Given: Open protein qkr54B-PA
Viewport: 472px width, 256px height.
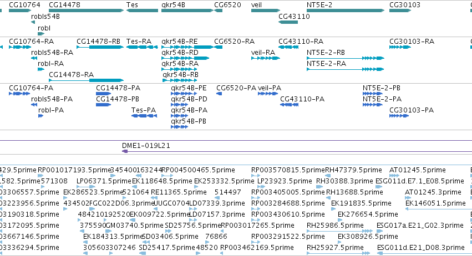Looking at the screenshot, I should [189, 110].
